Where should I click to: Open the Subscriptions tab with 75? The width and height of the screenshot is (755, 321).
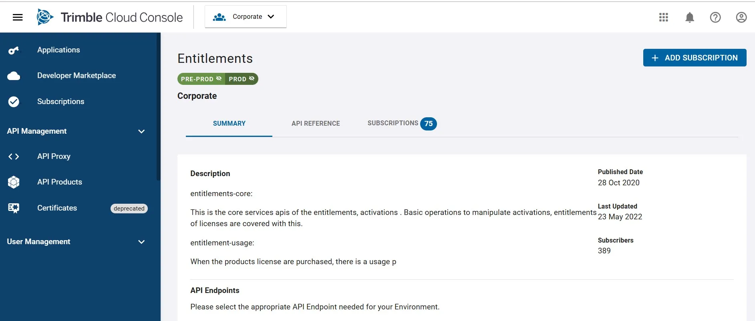[402, 124]
